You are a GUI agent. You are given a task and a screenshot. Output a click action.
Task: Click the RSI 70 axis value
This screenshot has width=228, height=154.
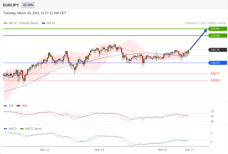coord(212,111)
